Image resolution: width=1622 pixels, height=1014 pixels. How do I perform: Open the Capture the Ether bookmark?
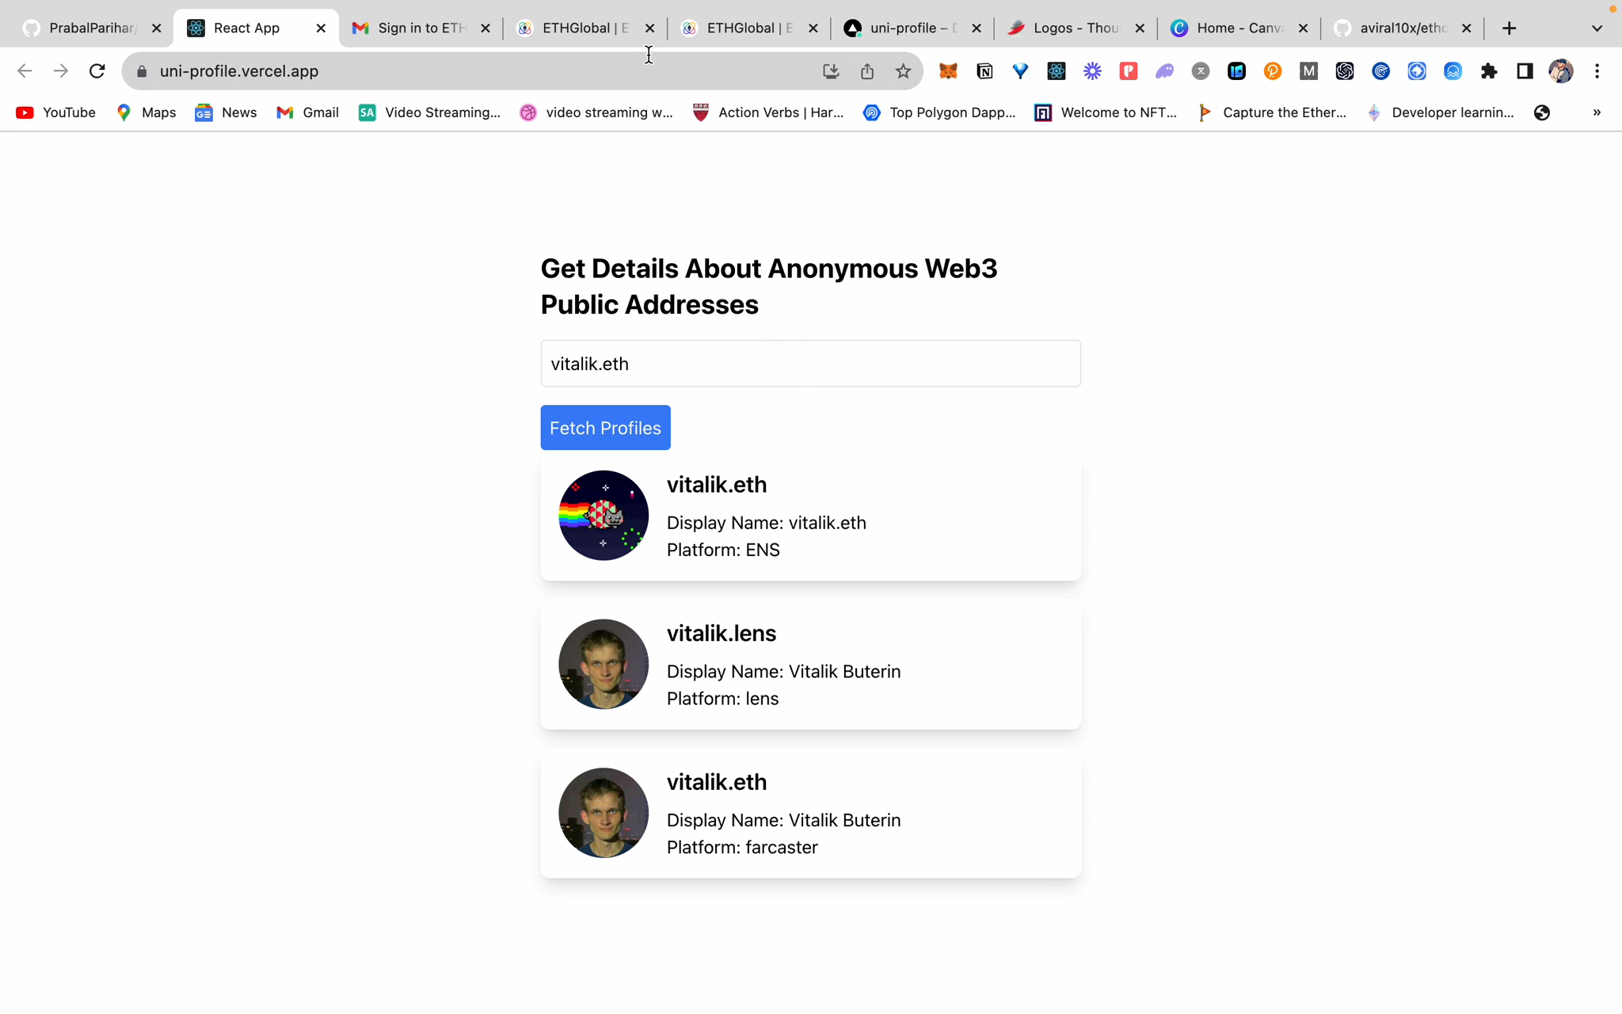(x=1271, y=112)
